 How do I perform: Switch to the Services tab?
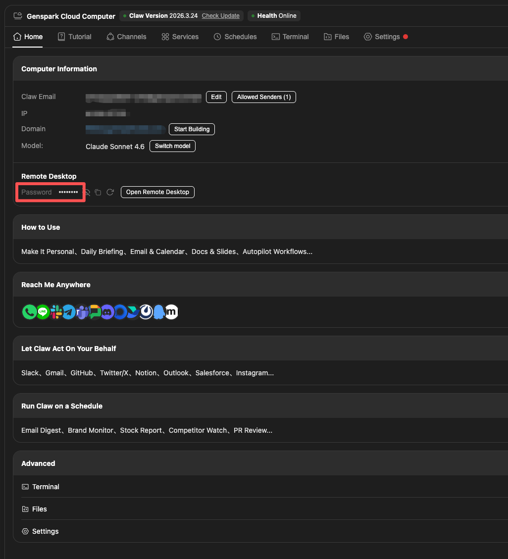[x=180, y=37]
